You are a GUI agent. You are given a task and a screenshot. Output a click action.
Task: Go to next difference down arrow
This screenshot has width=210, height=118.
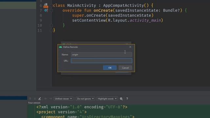pos(35,99)
